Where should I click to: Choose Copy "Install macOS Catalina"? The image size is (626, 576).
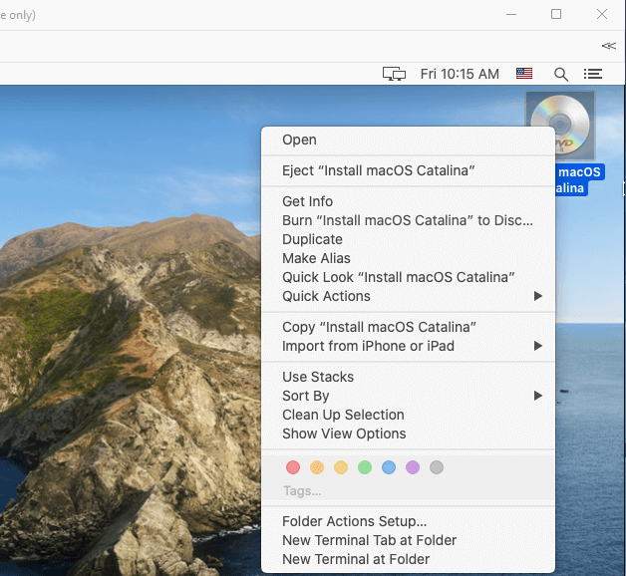pos(408,327)
